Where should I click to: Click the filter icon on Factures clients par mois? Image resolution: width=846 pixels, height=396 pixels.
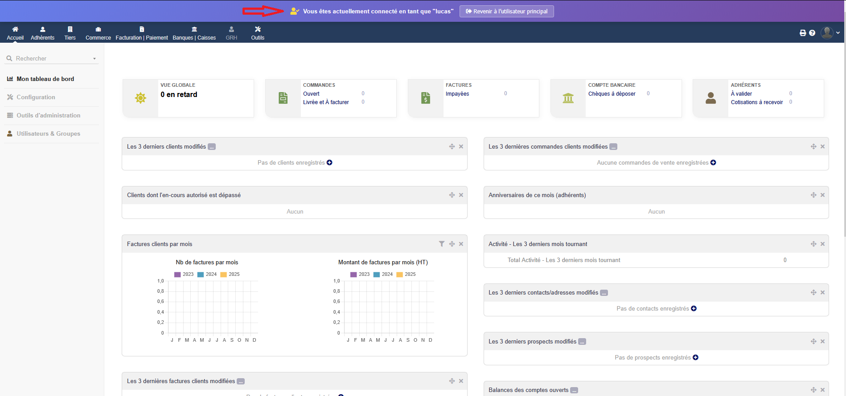pyautogui.click(x=441, y=244)
